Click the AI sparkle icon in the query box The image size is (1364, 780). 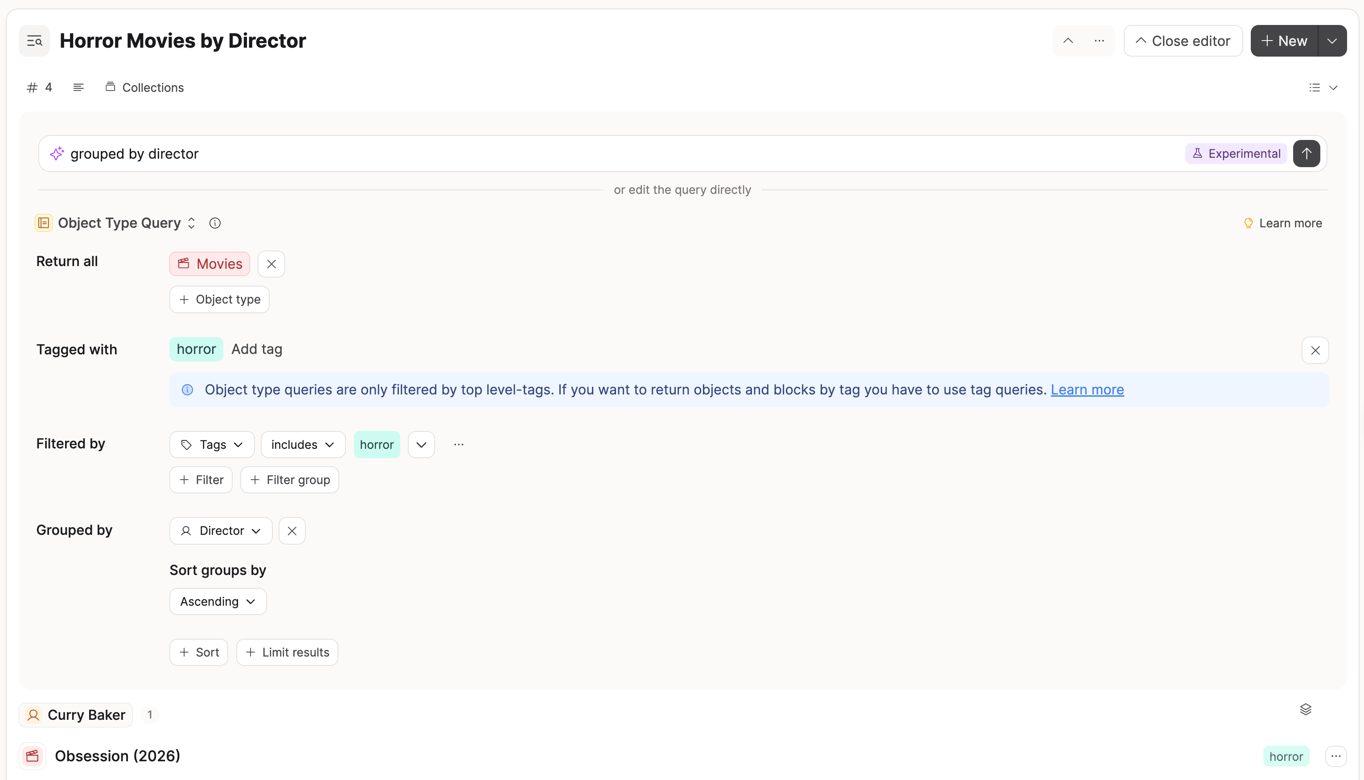[57, 154]
